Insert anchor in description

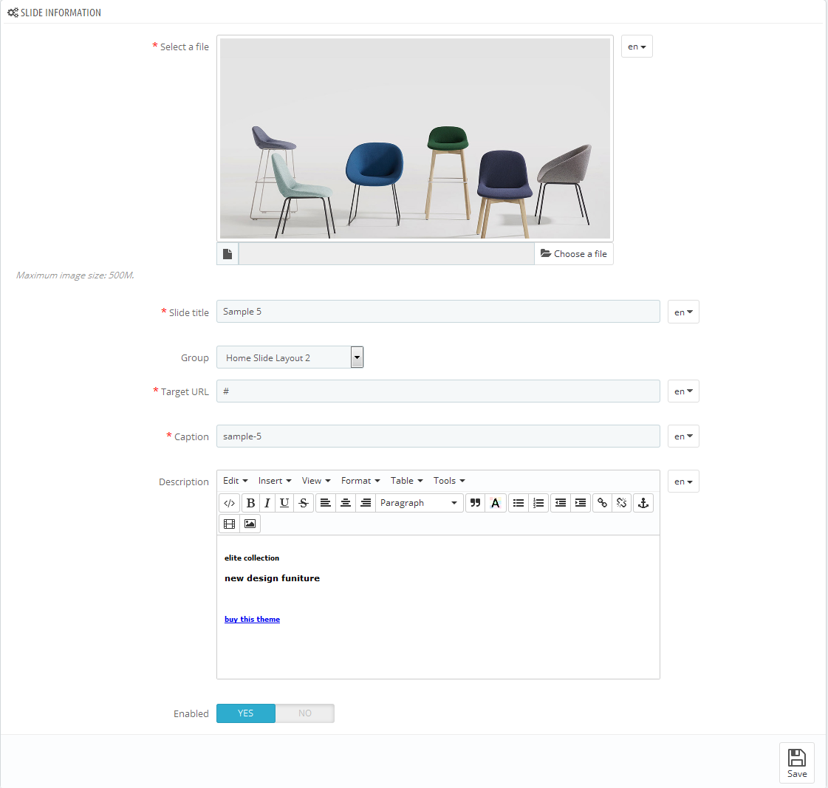coord(643,503)
